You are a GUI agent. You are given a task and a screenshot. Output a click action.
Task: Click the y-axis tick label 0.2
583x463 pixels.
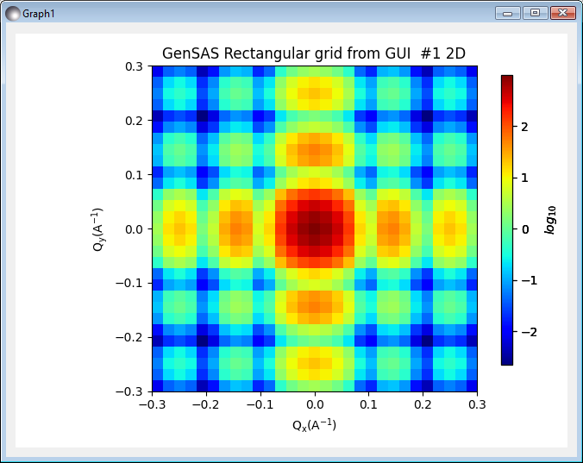[x=134, y=121]
